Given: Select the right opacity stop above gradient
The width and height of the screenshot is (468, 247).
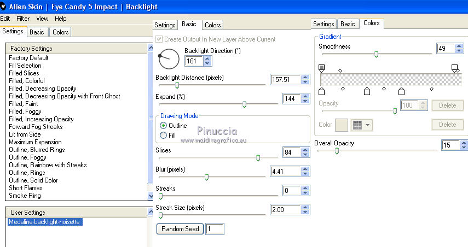Looking at the screenshot, I should click(454, 68).
